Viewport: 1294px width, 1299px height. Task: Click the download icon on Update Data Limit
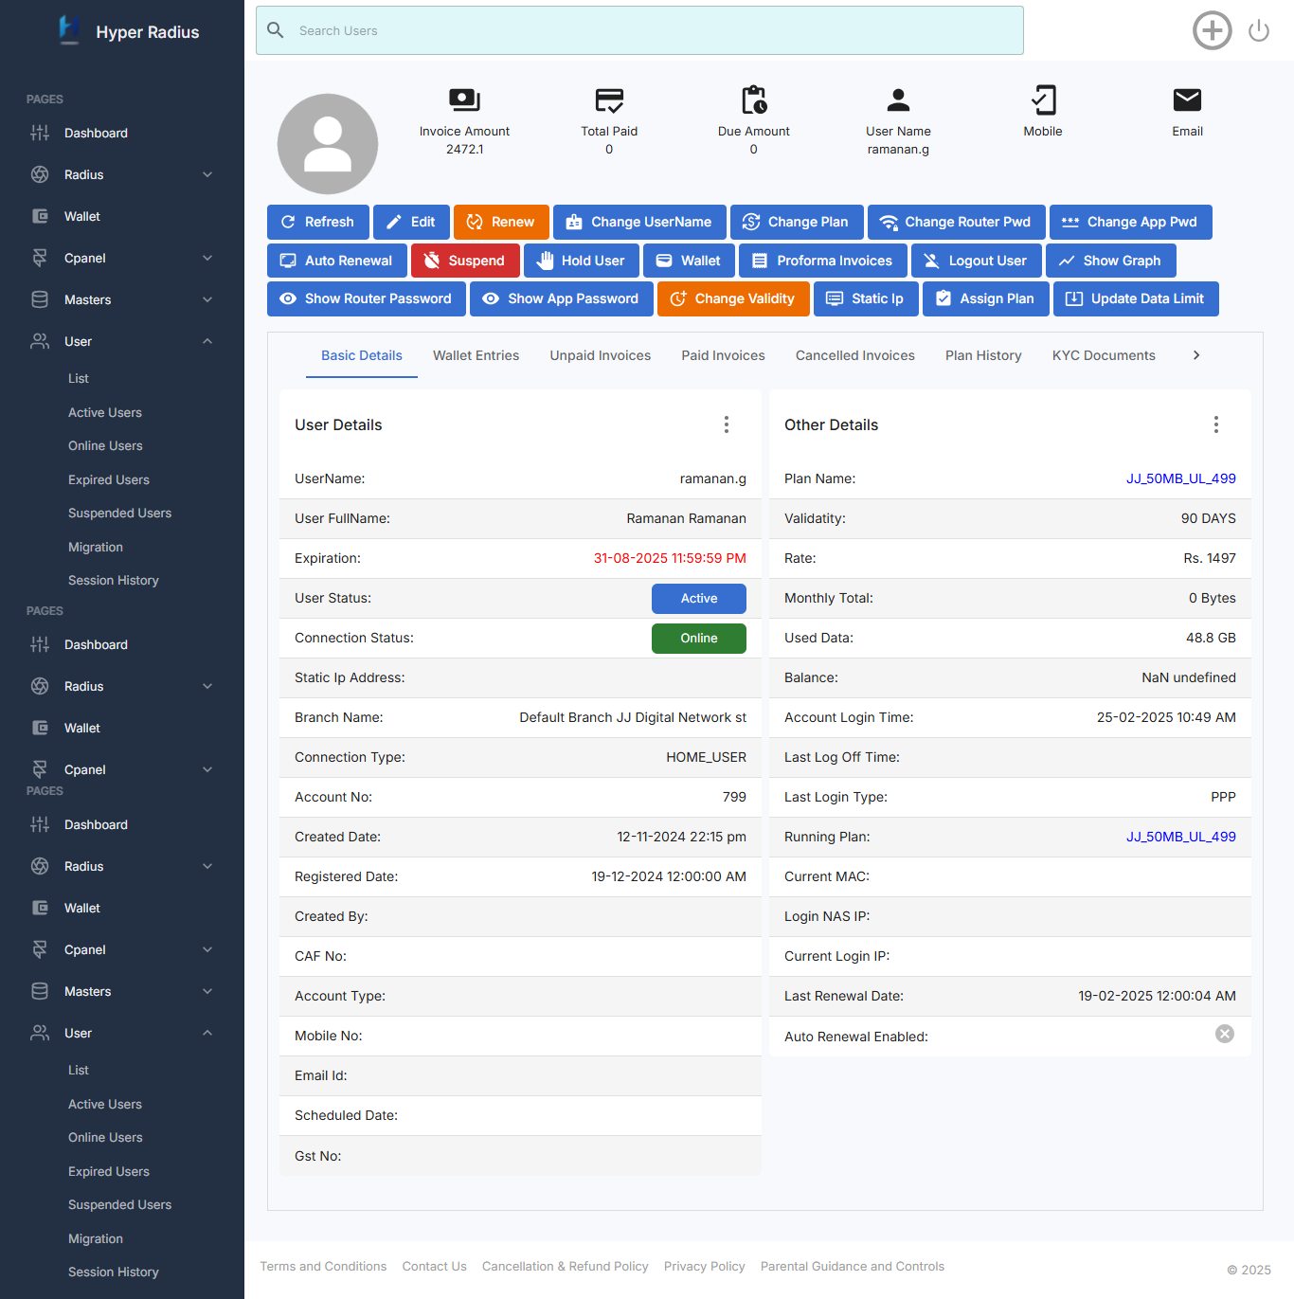(1074, 298)
